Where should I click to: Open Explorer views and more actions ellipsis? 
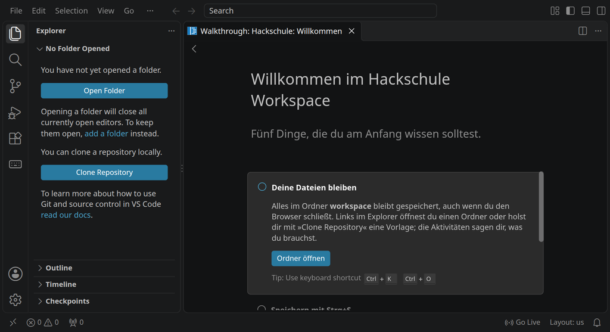pos(171,31)
